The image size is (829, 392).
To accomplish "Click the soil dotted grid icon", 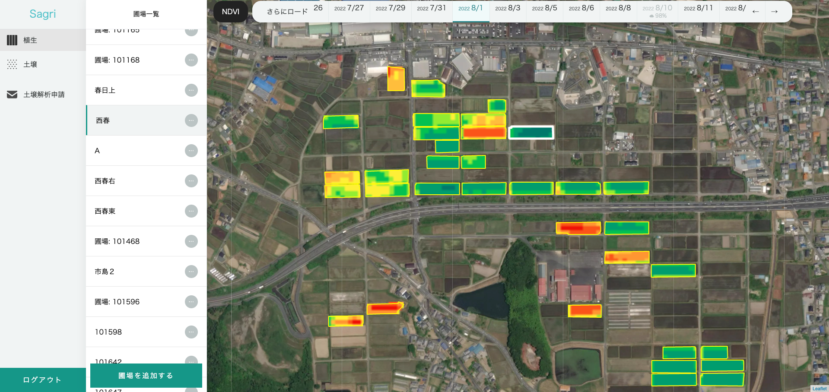I will pos(12,64).
